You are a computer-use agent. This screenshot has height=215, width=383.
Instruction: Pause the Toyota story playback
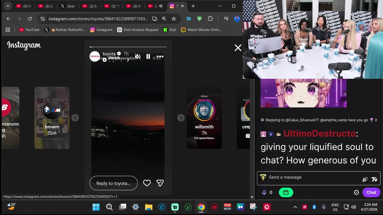148,56
